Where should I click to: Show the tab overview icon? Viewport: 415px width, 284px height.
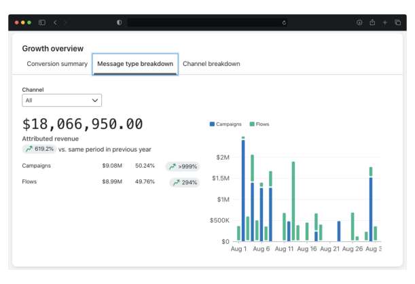397,22
